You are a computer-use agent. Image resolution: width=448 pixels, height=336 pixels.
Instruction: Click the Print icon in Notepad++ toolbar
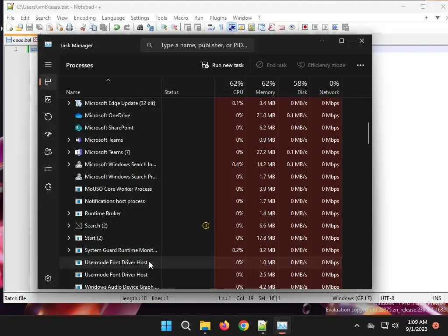pyautogui.click(x=70, y=27)
